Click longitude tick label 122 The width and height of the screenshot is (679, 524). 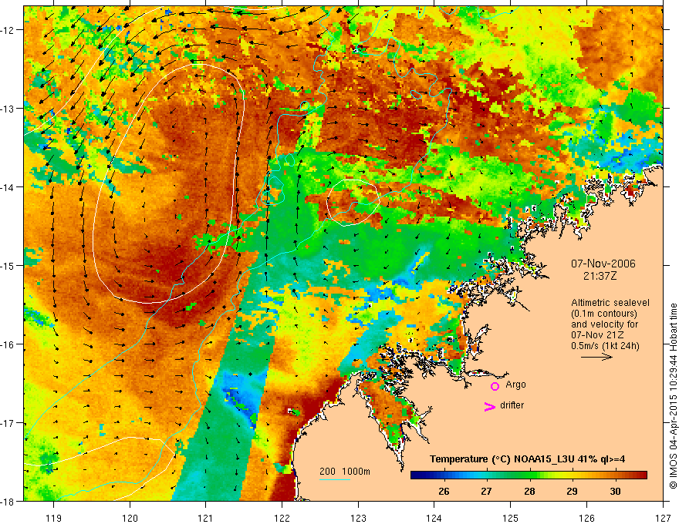(282, 518)
